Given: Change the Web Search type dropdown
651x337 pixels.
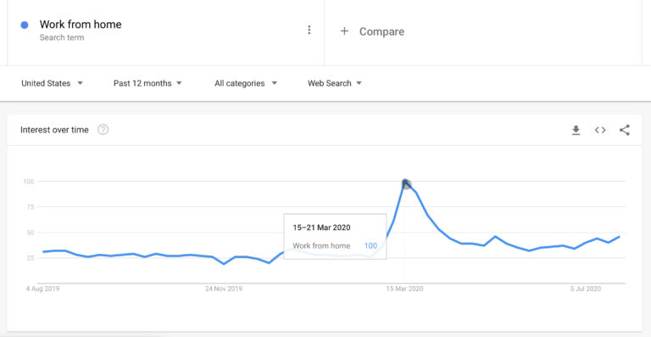Looking at the screenshot, I should [x=335, y=83].
